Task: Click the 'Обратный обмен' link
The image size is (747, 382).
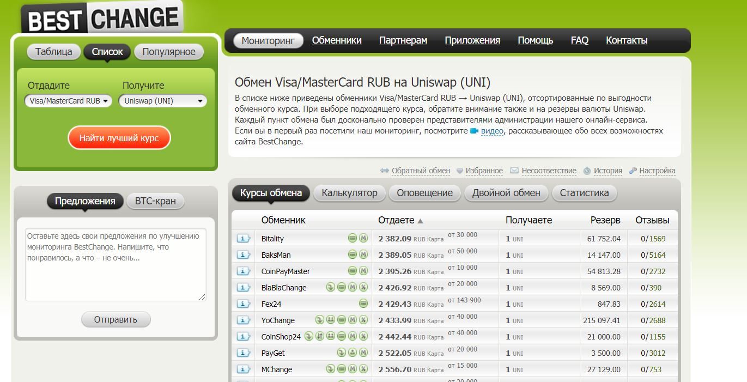Action: point(421,171)
